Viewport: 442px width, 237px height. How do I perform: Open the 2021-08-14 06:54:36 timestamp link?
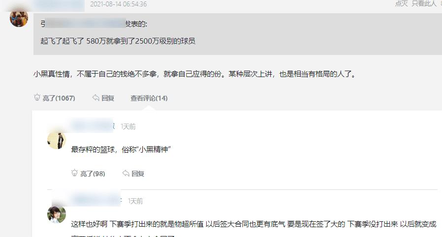[119, 4]
